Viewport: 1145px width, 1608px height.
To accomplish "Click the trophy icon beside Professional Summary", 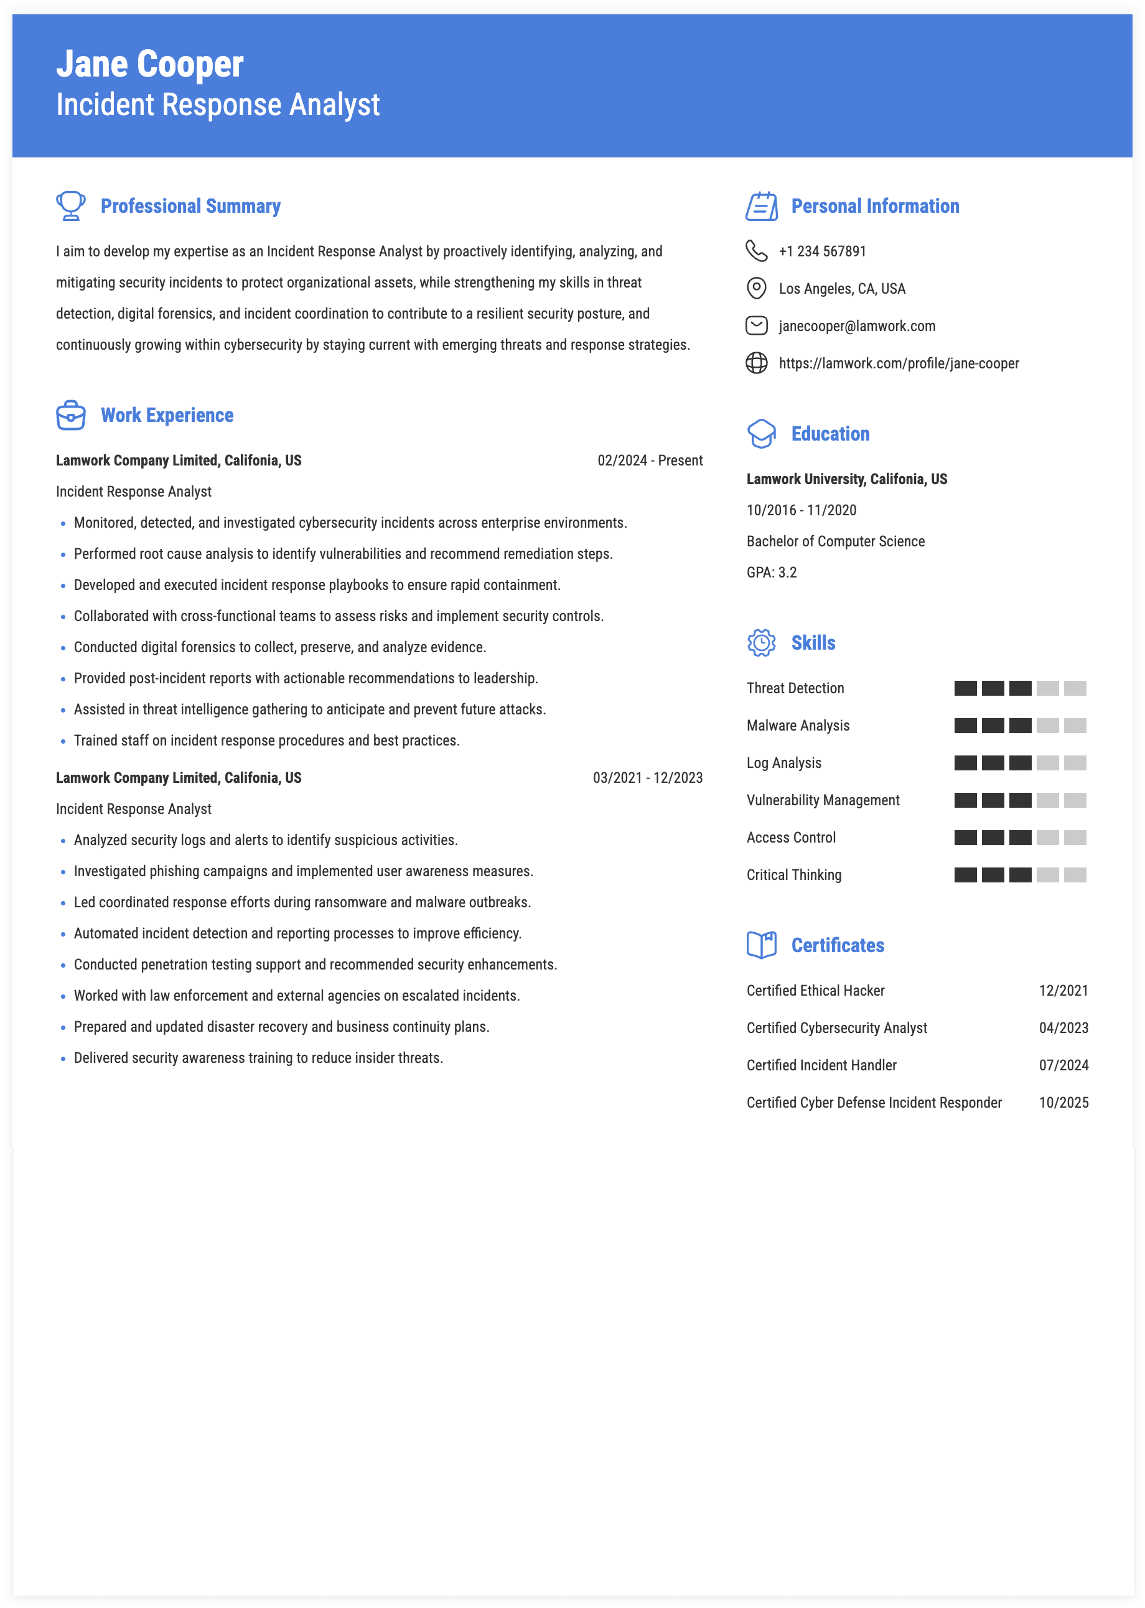I will 70,206.
